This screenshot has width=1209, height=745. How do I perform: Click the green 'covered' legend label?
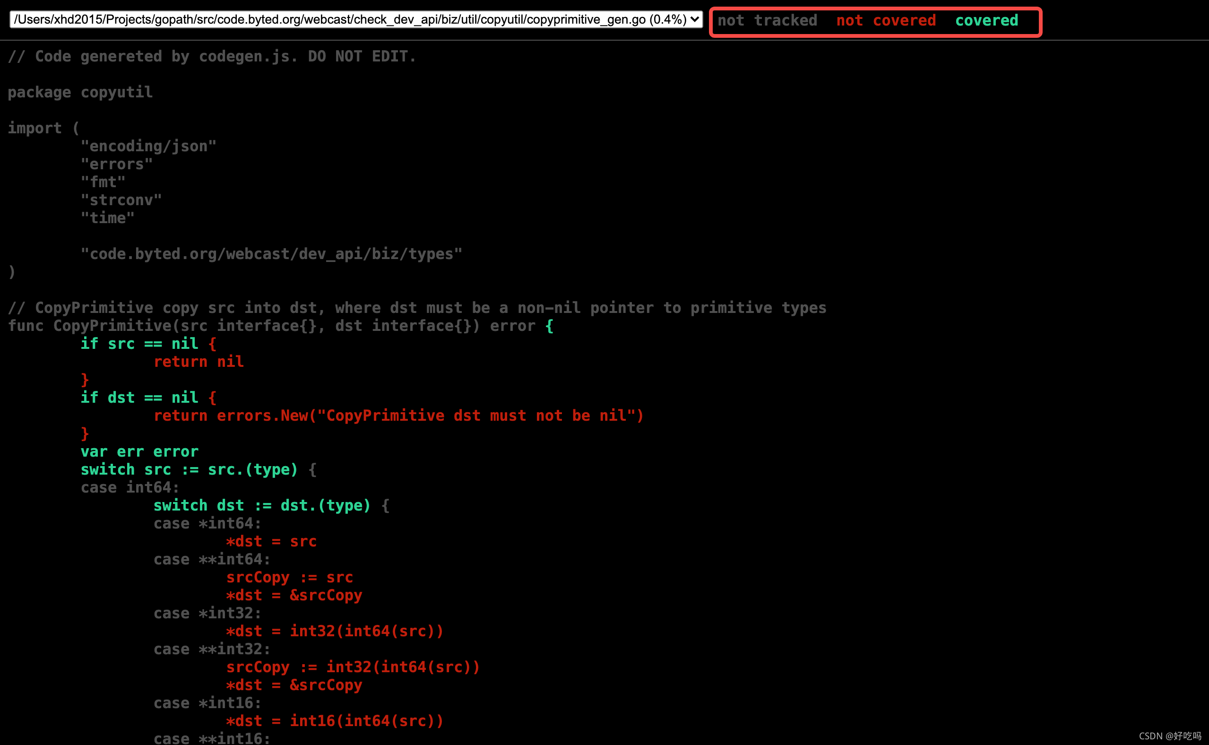986,21
